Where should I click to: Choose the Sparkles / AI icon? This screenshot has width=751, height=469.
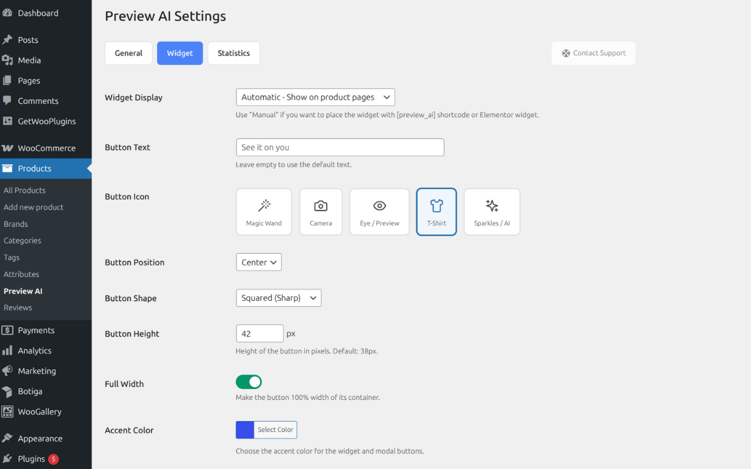[x=492, y=212]
